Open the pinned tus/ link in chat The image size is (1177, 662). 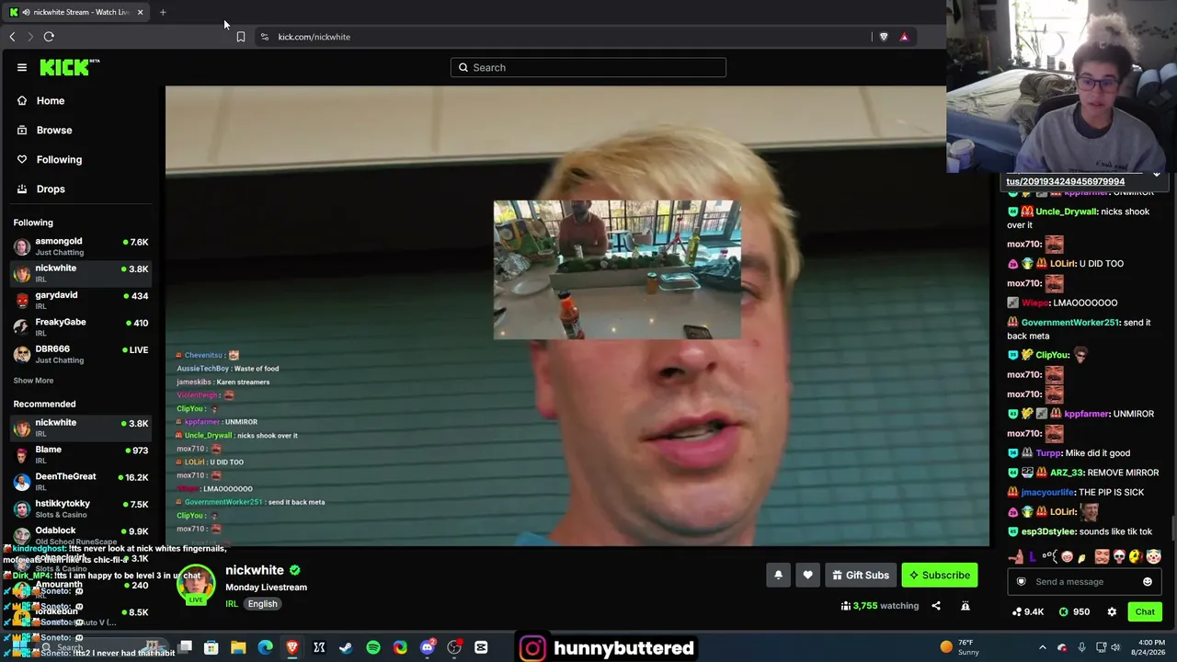1065,181
